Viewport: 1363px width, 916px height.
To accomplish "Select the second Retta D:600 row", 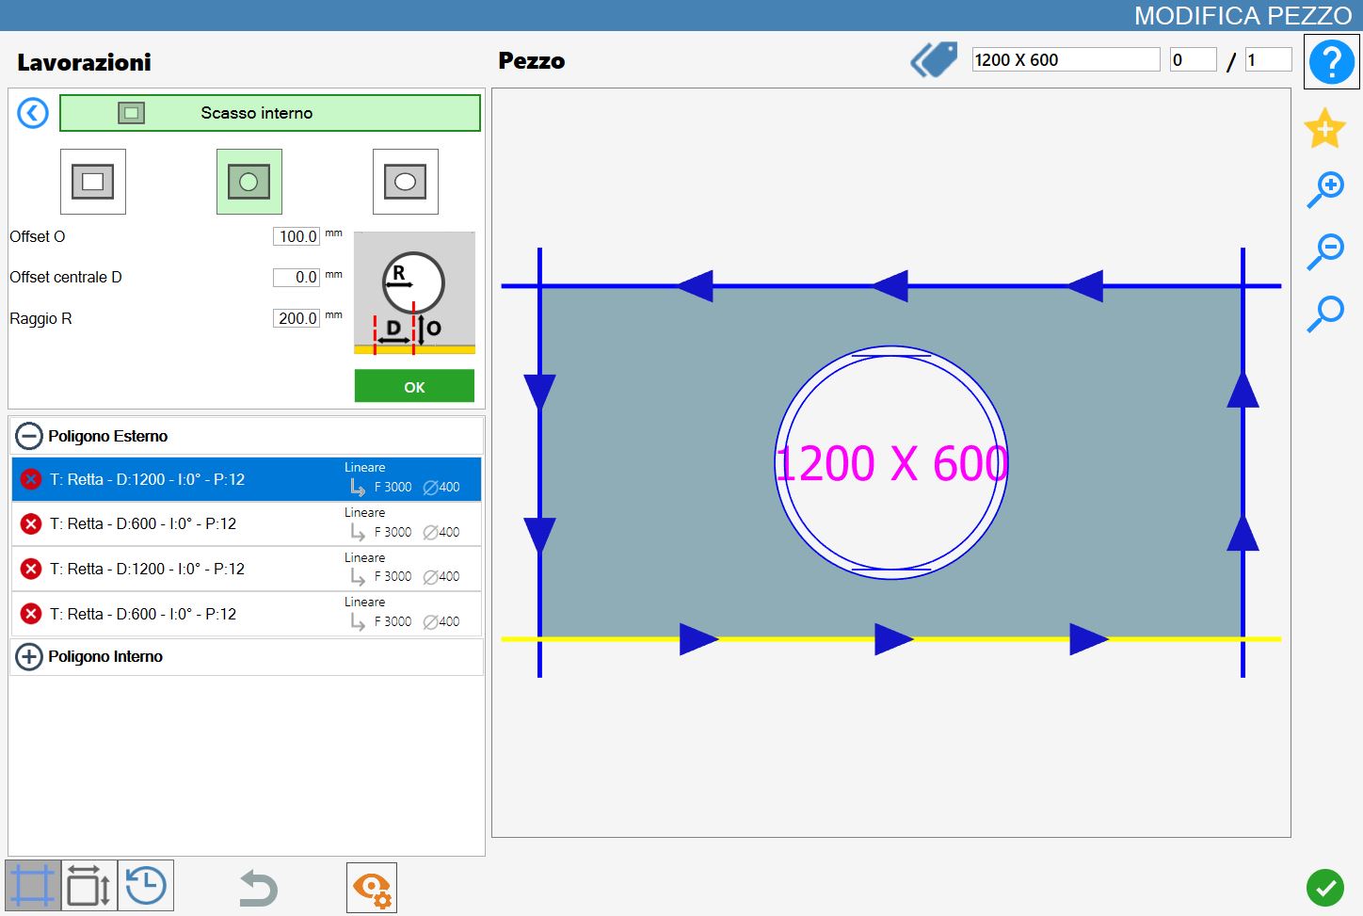I will click(247, 614).
